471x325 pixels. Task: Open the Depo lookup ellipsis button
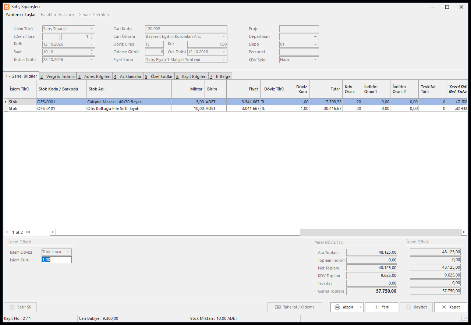[x=315, y=44]
